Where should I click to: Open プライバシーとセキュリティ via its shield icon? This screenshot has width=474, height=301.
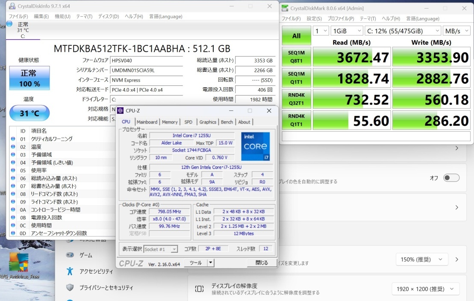(69, 288)
